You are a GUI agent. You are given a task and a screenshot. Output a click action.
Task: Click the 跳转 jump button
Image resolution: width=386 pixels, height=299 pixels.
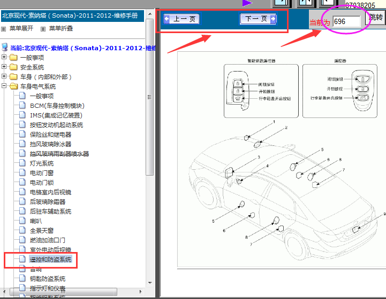[376, 18]
